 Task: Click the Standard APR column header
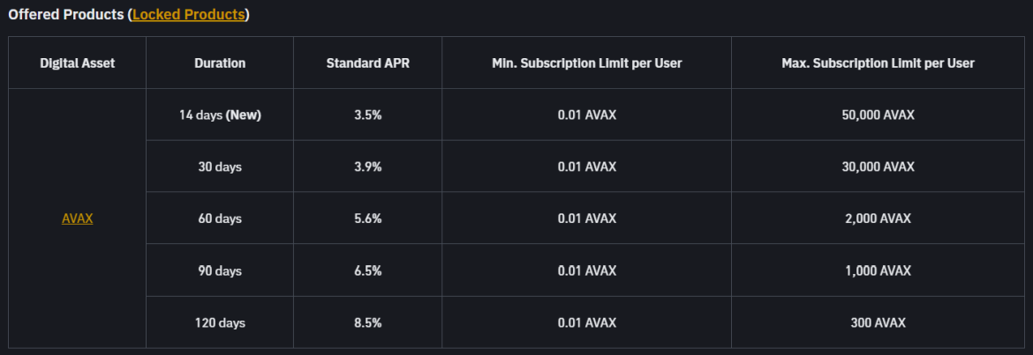tap(367, 63)
